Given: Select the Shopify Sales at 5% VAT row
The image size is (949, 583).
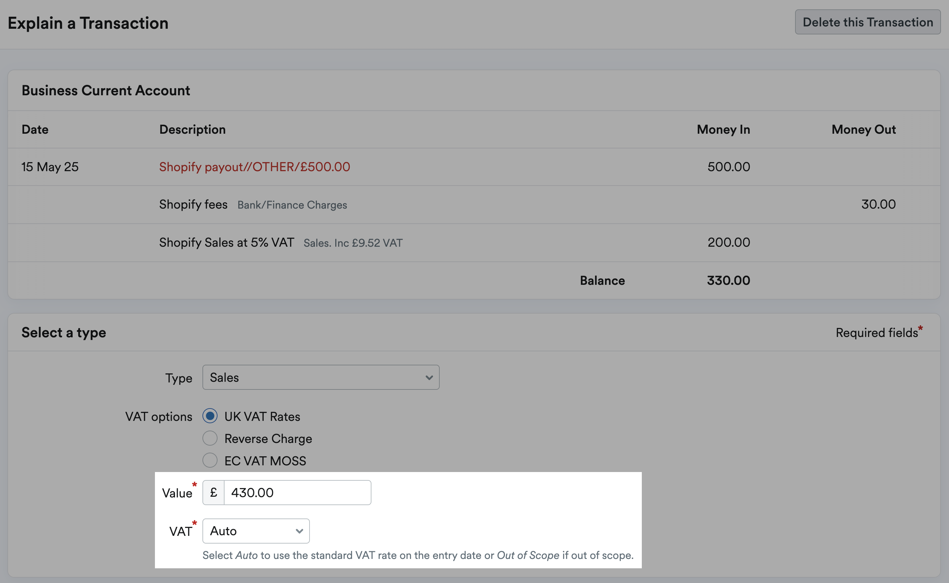Looking at the screenshot, I should 474,243.
